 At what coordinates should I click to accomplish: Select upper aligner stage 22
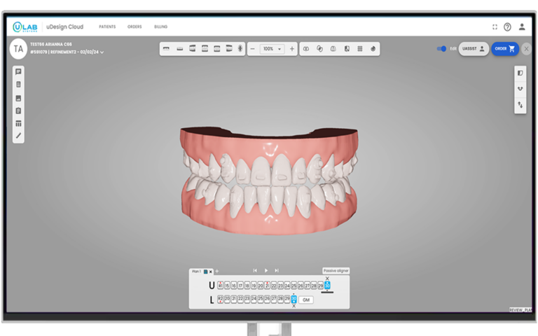point(274,286)
